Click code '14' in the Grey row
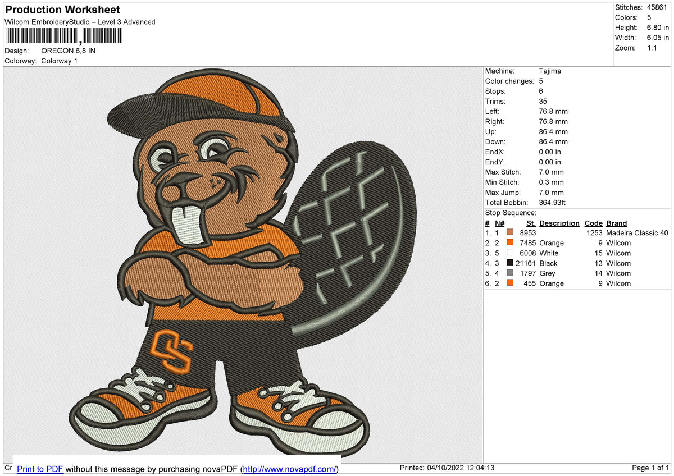674x476 pixels. tap(598, 273)
